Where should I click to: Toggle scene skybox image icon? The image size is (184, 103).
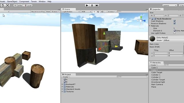(98, 11)
